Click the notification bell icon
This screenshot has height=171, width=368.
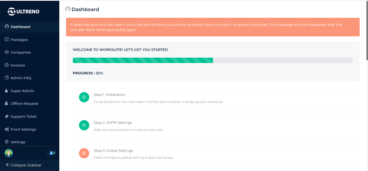(x=51, y=153)
